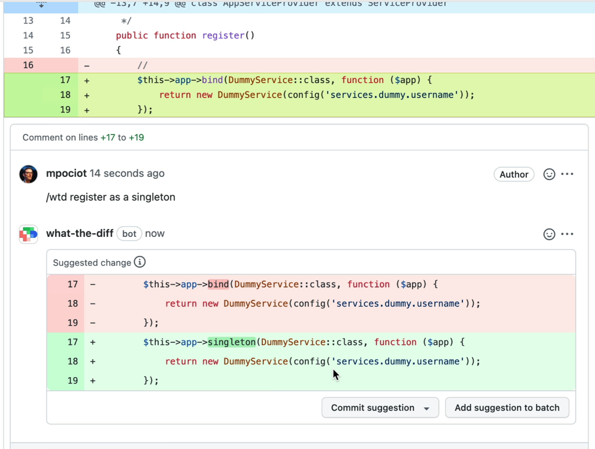Click 'public function register()' code line

pyautogui.click(x=185, y=35)
